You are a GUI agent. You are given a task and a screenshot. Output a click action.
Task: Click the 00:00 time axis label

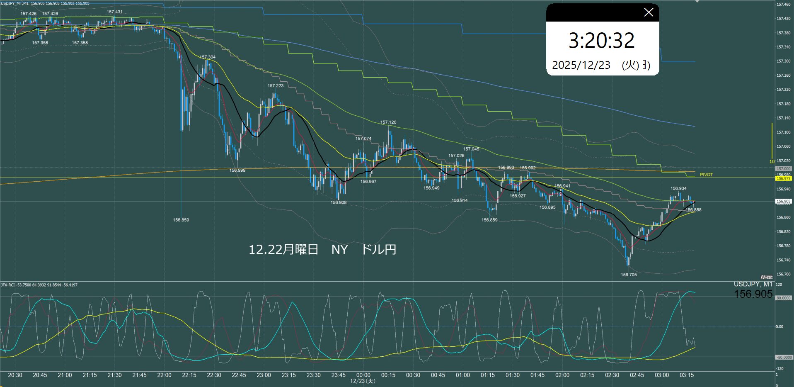point(363,375)
